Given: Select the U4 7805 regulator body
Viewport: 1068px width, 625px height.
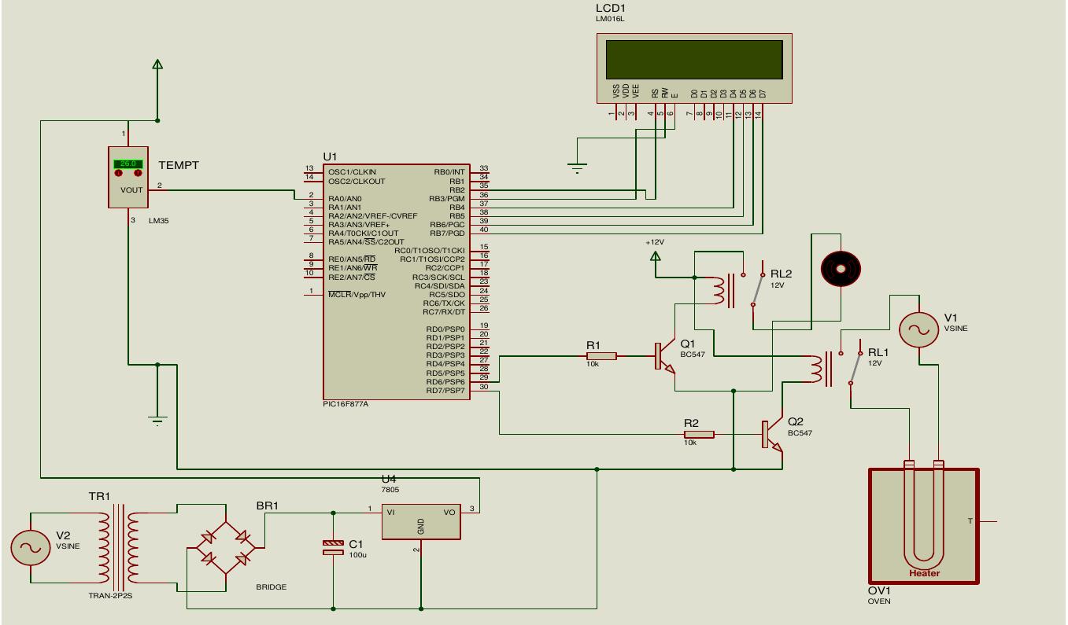Looking at the screenshot, I should click(421, 521).
